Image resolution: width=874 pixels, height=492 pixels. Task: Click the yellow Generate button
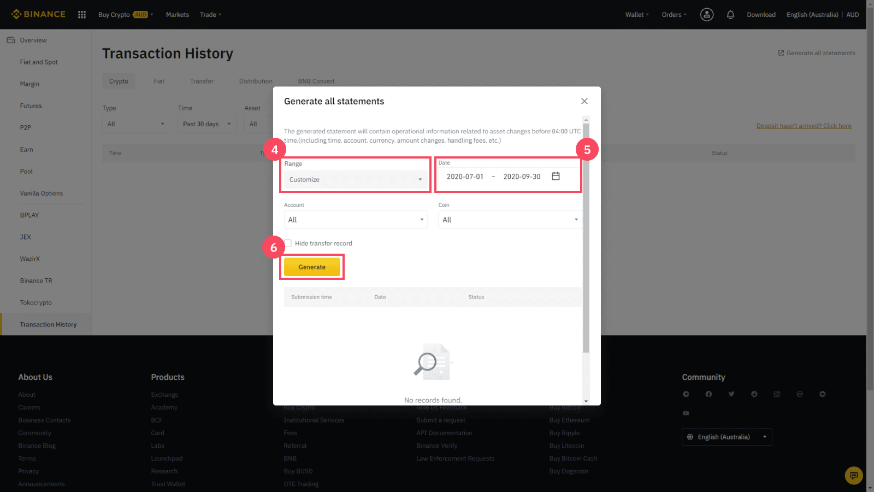[312, 267]
